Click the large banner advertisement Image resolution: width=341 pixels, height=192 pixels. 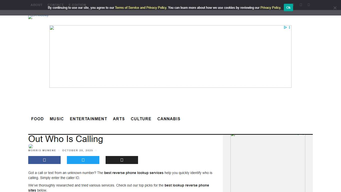(170, 56)
